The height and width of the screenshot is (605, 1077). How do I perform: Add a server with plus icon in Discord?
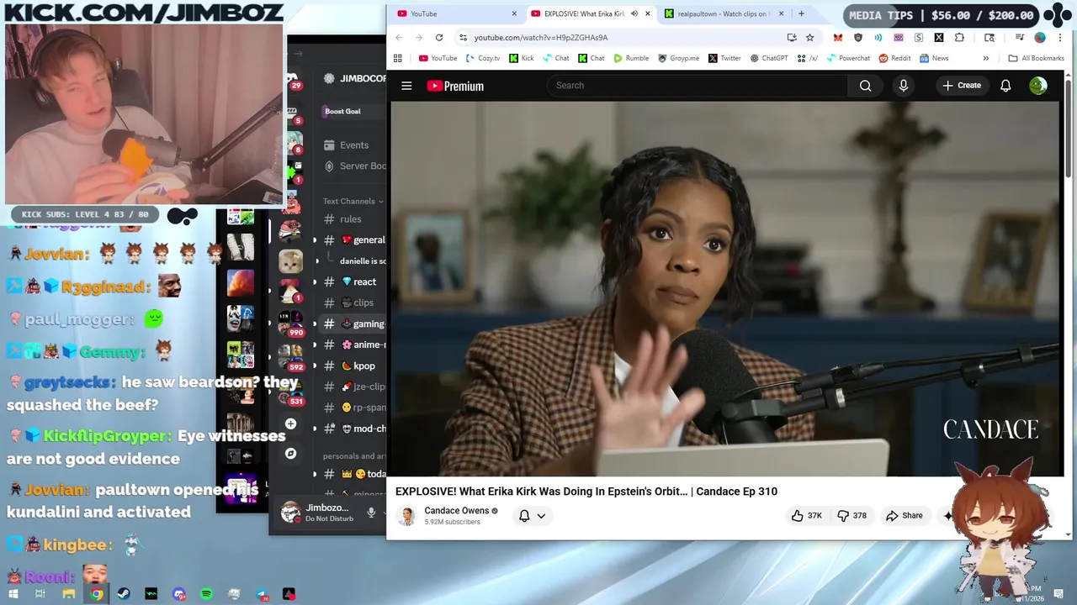pos(290,424)
